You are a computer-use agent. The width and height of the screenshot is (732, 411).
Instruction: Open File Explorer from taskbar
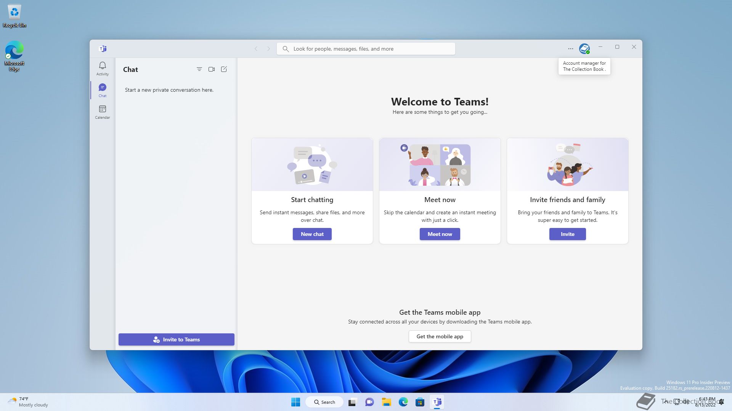pos(387,402)
